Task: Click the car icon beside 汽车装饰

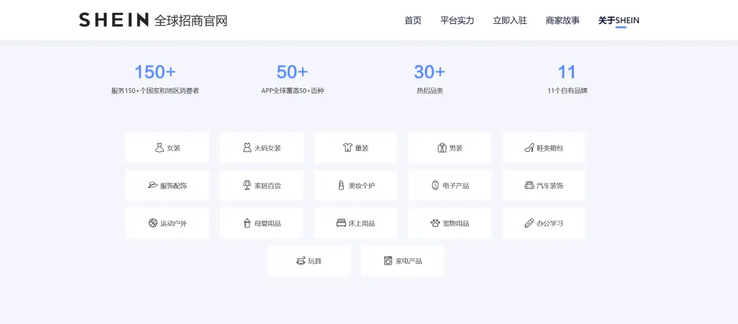Action: 529,185
